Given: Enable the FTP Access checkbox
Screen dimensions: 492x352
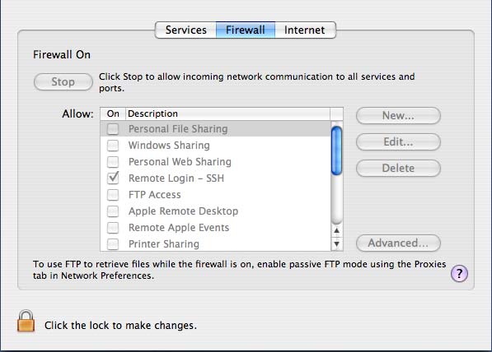Looking at the screenshot, I should coord(113,194).
